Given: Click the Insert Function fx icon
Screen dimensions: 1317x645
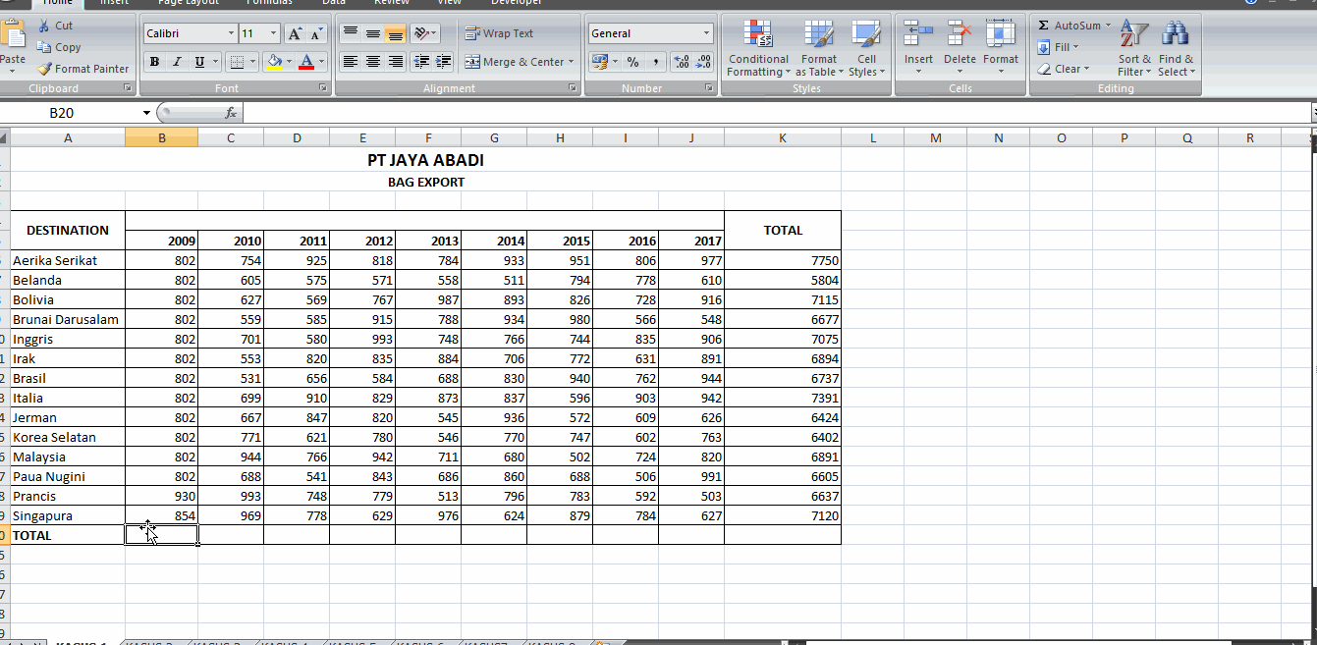Looking at the screenshot, I should pos(231,113).
